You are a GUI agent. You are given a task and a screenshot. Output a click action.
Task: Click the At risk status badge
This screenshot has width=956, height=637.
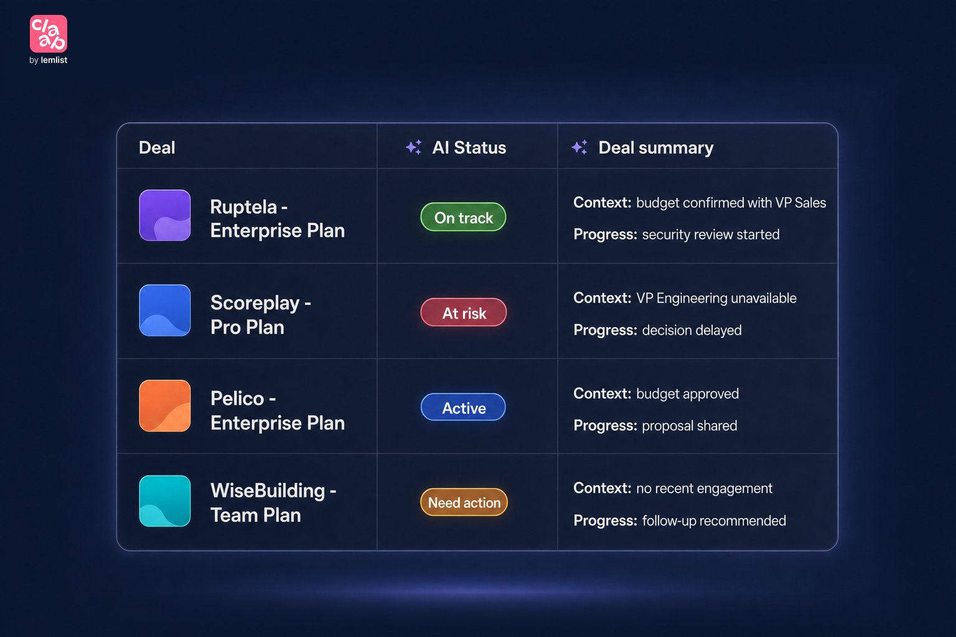click(464, 312)
